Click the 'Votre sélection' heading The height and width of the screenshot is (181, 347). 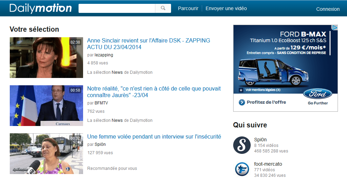coord(34,29)
